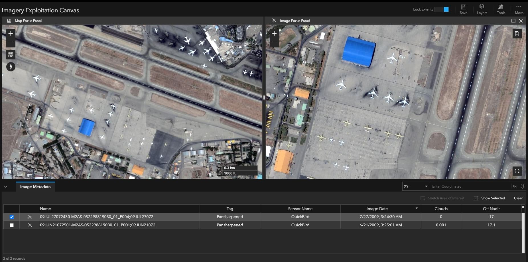The image size is (528, 262).
Task: Toggle the Lock Extents switch
Action: pos(442,9)
